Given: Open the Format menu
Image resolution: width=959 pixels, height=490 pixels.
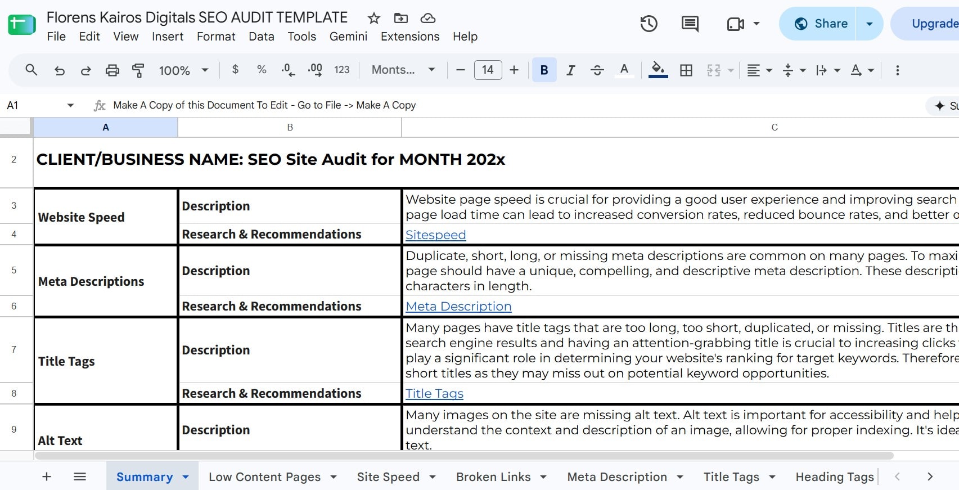Looking at the screenshot, I should coord(216,37).
